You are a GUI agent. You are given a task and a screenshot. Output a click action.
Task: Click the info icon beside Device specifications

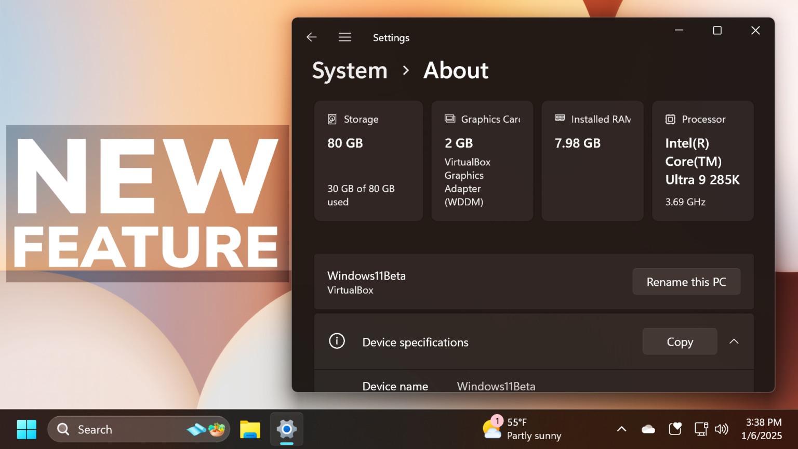point(337,341)
